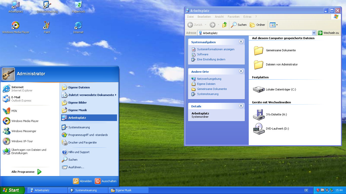The height and width of the screenshot is (194, 346).
Task: Open the Extras menu
Action: (247, 17)
